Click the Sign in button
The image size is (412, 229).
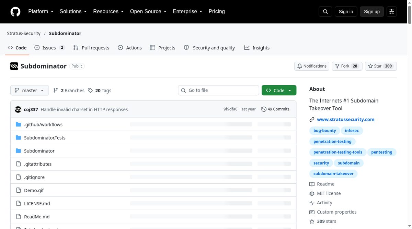346,12
